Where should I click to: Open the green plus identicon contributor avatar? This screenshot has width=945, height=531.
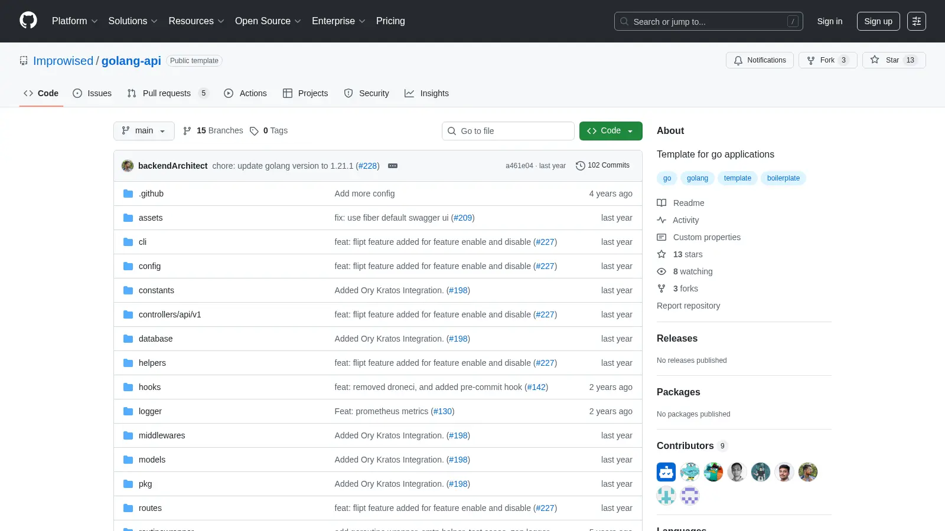[666, 496]
